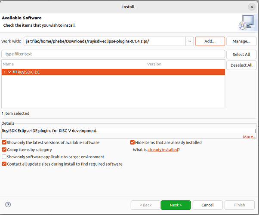The width and height of the screenshot is (259, 215).
Task: Click the RuyiSDK IDE category icon
Action: pyautogui.click(x=15, y=72)
